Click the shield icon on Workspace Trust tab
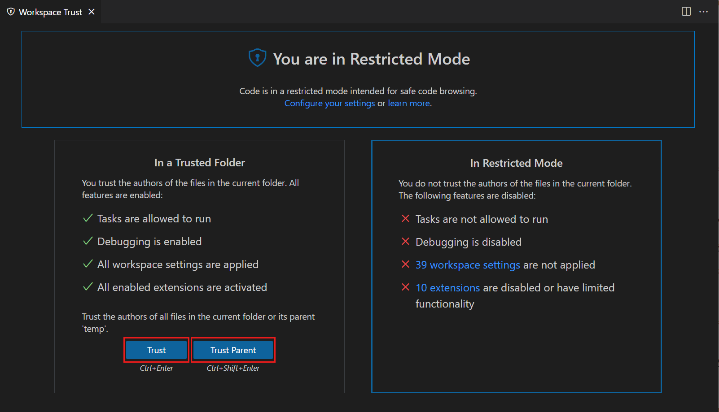The height and width of the screenshot is (412, 719). coord(11,12)
